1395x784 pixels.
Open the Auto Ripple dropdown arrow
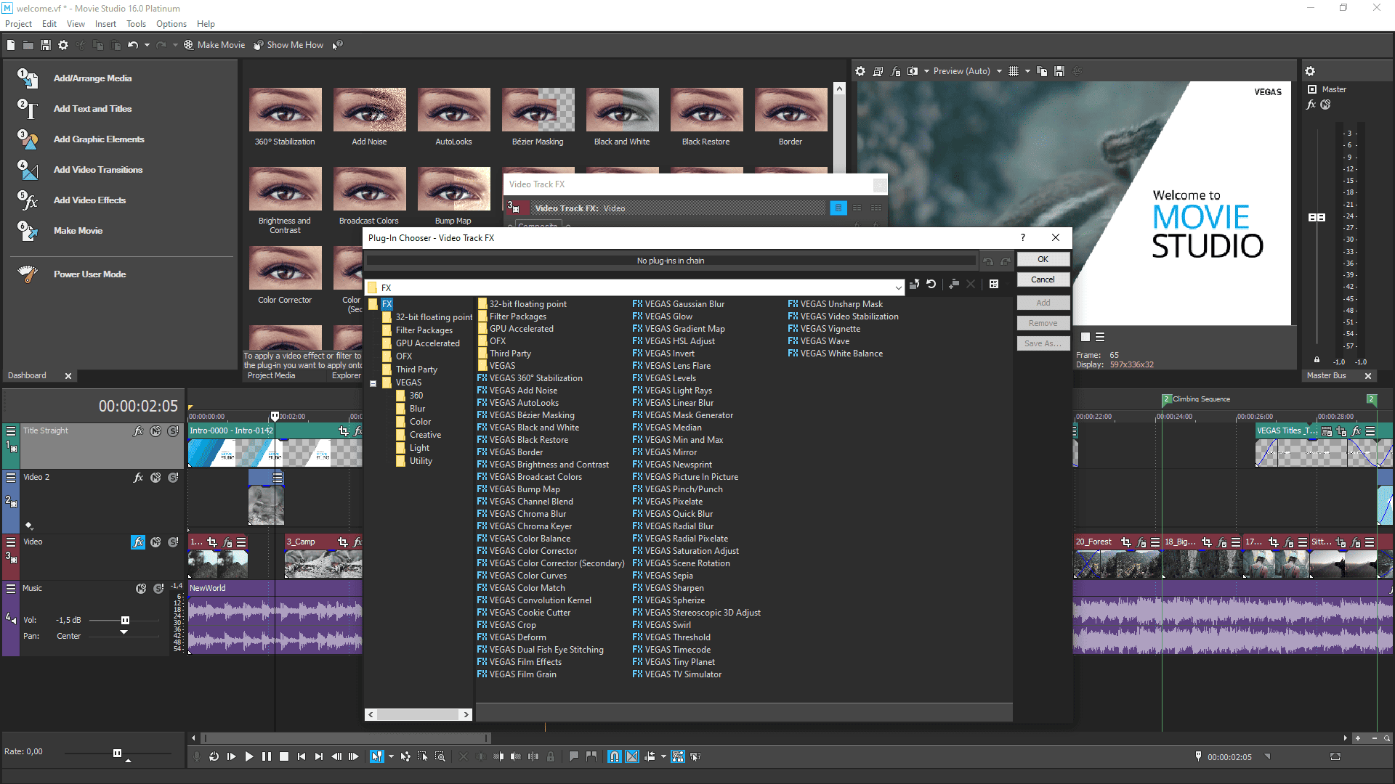tap(663, 756)
